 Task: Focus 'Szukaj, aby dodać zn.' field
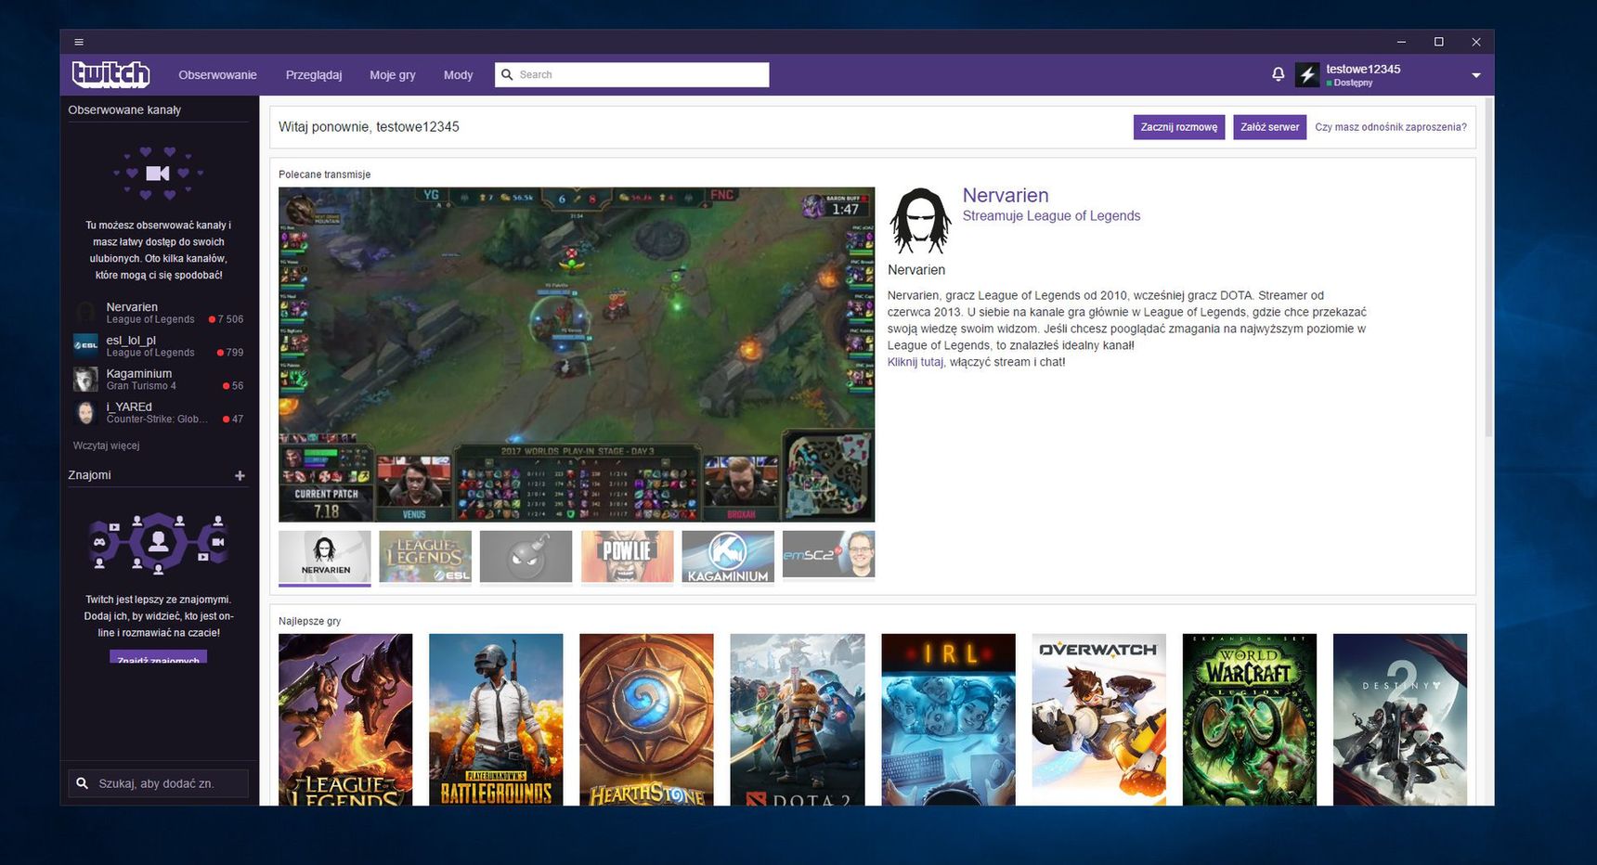click(x=158, y=783)
